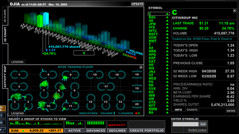This screenshot has height=134, width=239.
Task: Select trading post 1 on floor map
Action: tap(19, 75)
